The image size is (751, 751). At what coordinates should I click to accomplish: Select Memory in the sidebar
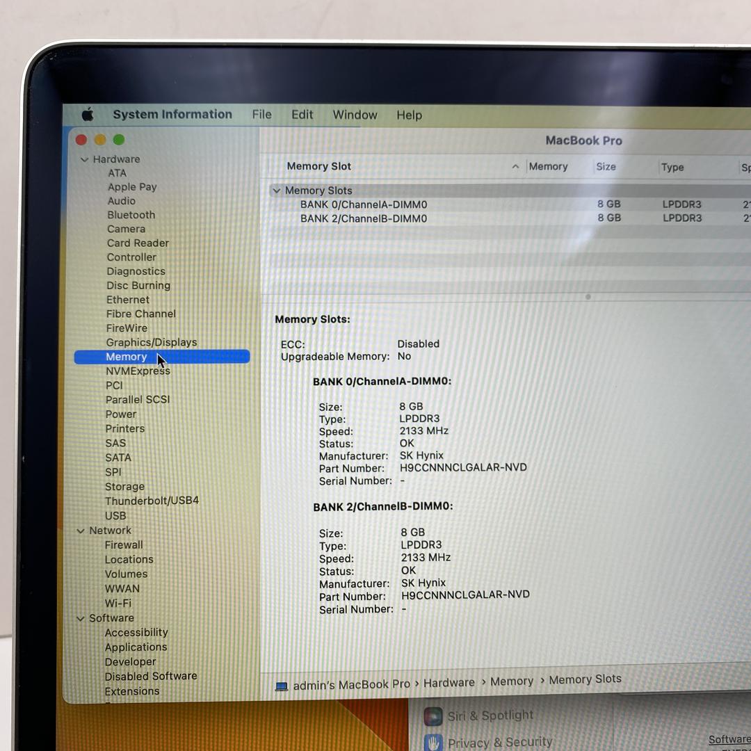162,357
